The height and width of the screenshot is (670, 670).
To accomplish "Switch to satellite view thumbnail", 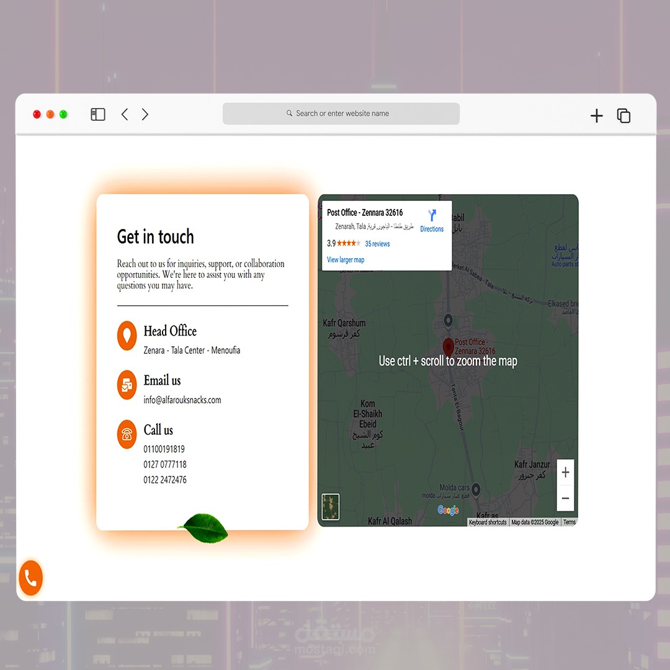I will pyautogui.click(x=330, y=507).
